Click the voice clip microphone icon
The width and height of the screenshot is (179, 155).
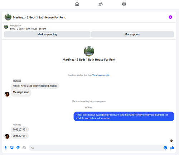(x=6, y=148)
